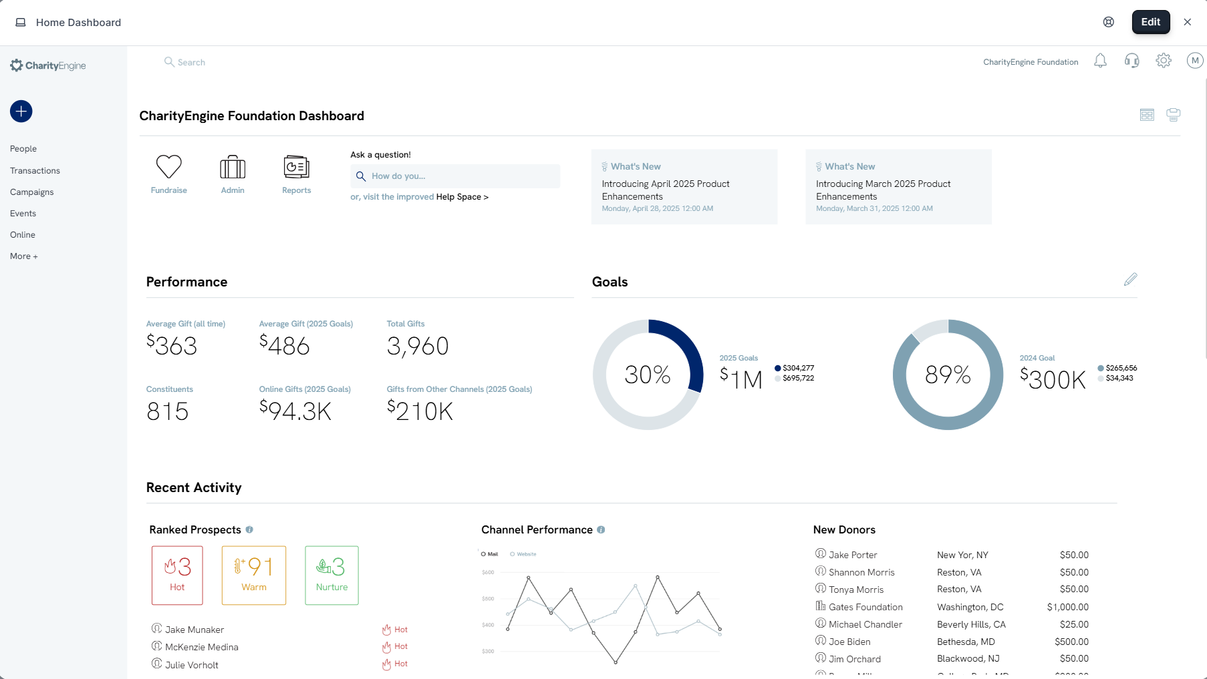Click the person icon beside Jake Porter
Image resolution: width=1207 pixels, height=679 pixels.
[x=820, y=553]
